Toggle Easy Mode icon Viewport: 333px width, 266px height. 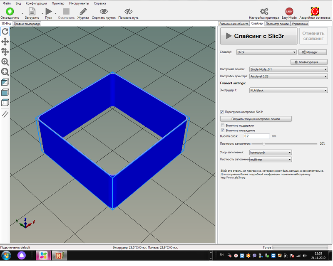[x=289, y=11]
